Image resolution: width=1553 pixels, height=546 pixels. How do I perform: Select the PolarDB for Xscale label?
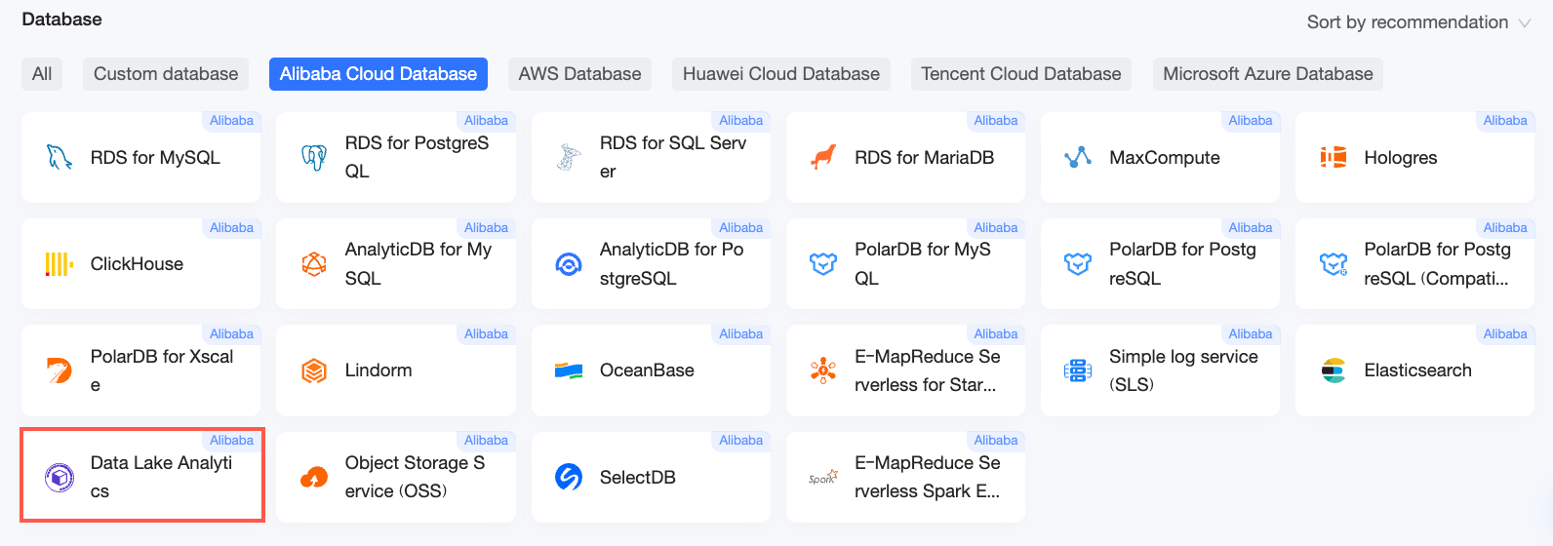(162, 370)
